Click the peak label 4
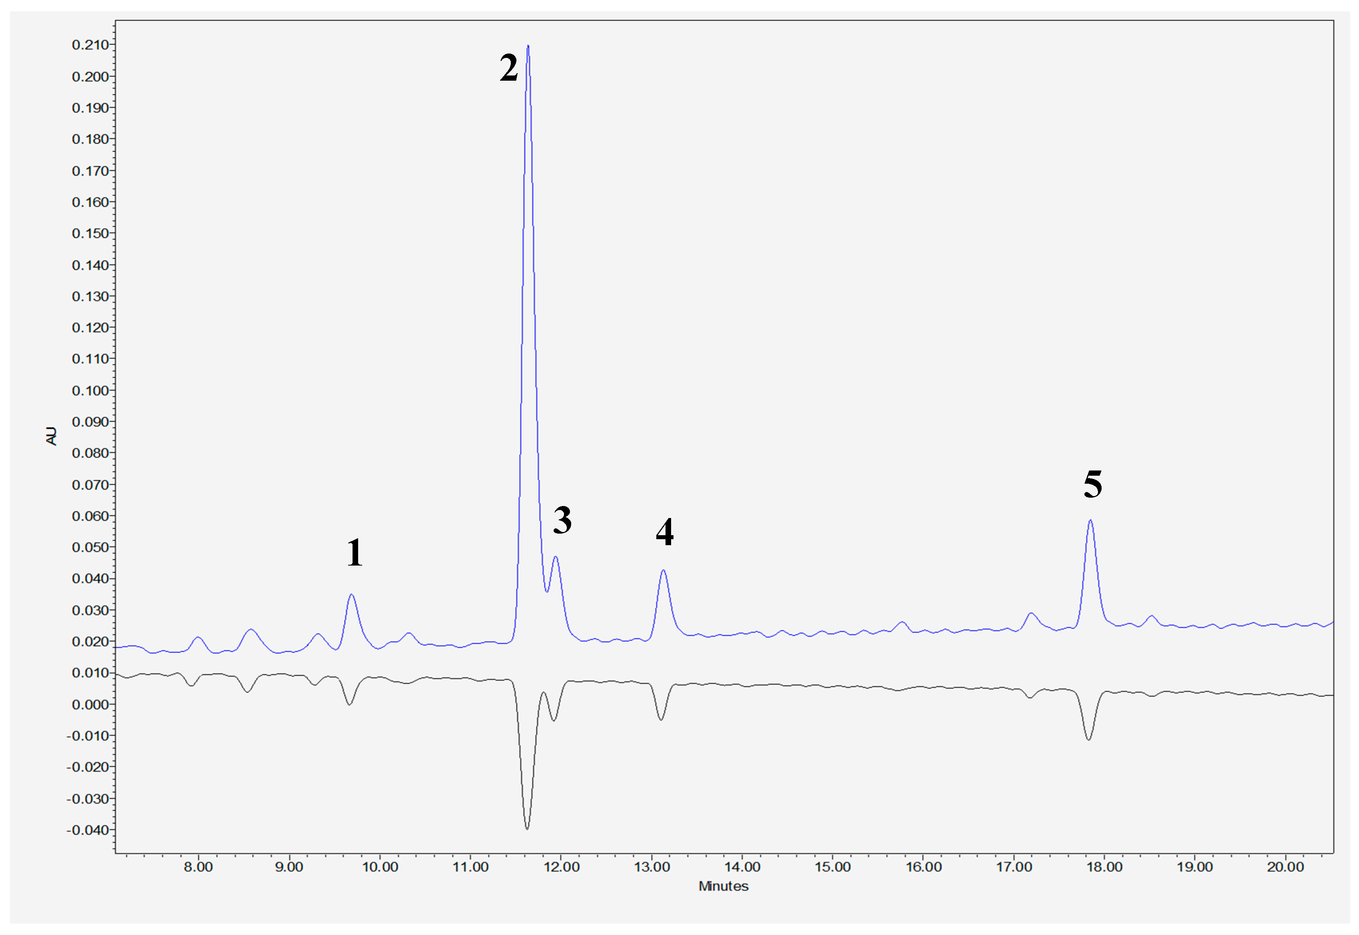1359x935 pixels. (664, 532)
